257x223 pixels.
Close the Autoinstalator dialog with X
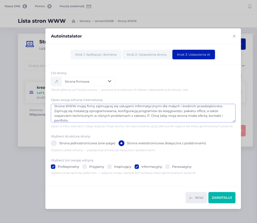coord(234,36)
